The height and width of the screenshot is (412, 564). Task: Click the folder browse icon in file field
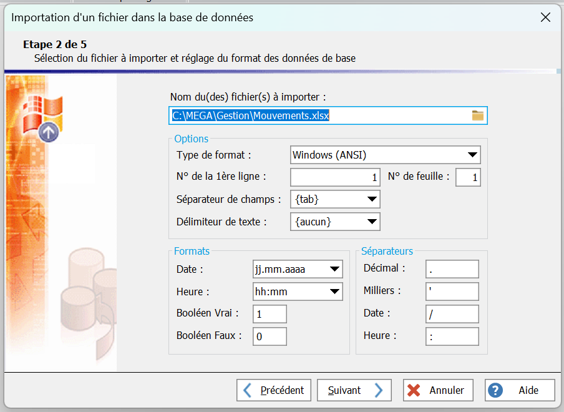point(478,115)
